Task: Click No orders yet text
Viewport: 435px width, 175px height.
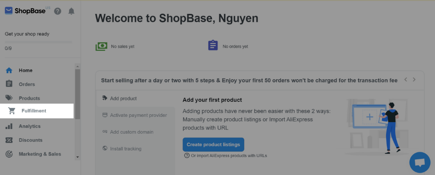Action: (235, 47)
